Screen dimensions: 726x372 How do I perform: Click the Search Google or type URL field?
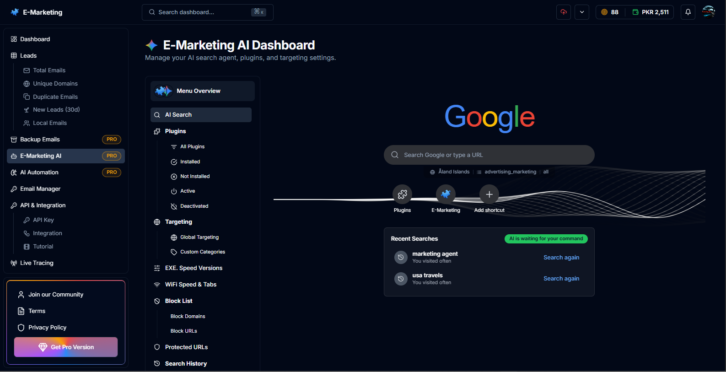tap(489, 155)
